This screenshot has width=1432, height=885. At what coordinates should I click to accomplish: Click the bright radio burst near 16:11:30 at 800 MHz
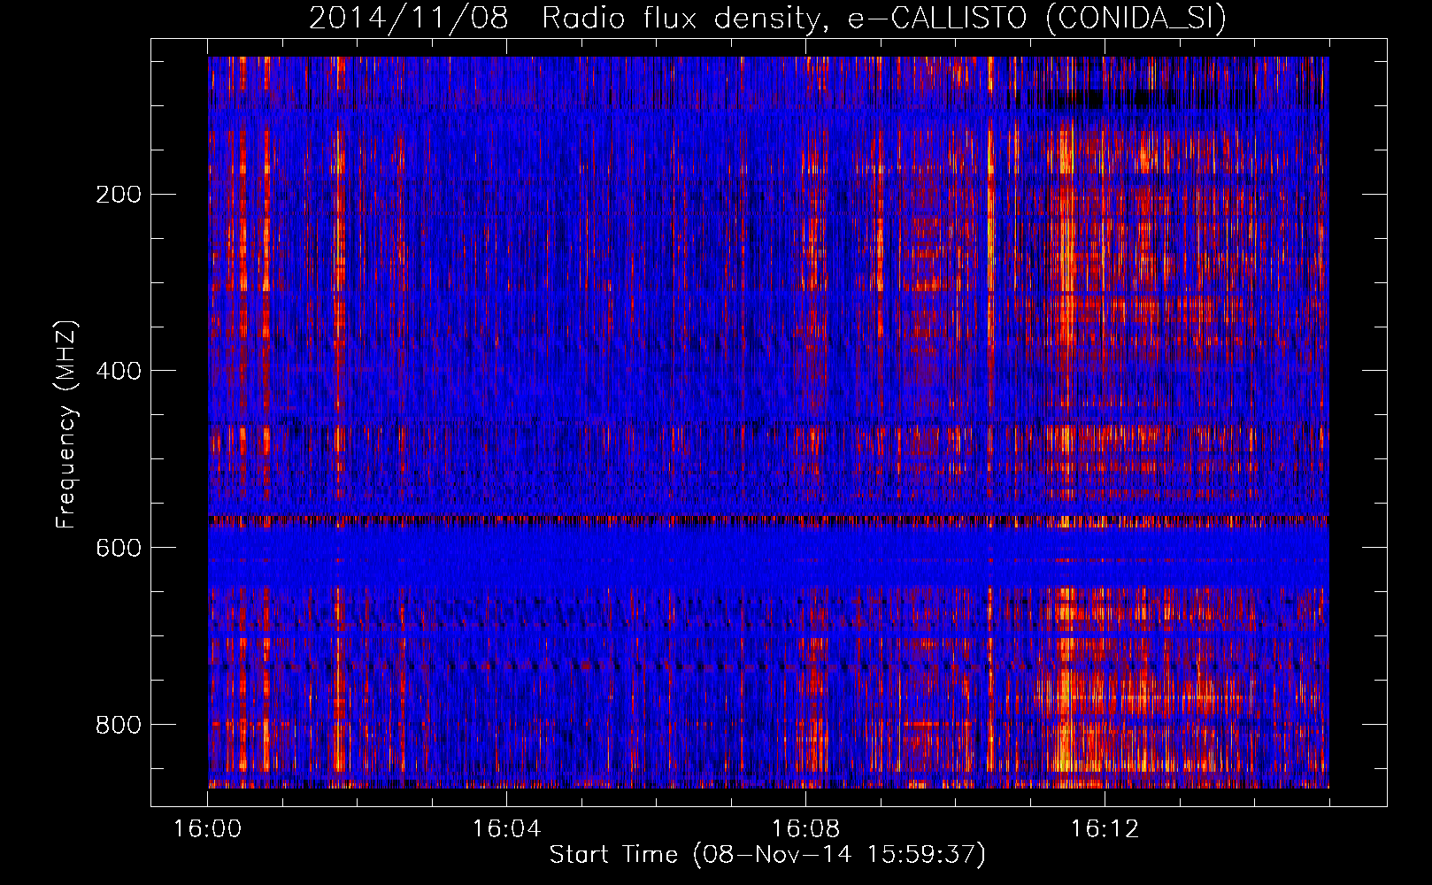1066,724
